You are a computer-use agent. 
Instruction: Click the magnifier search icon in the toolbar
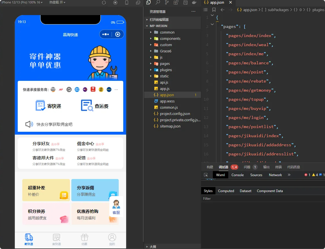158,3
